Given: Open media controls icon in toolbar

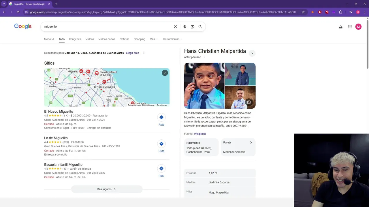Looking at the screenshot, I should pyautogui.click(x=351, y=12).
